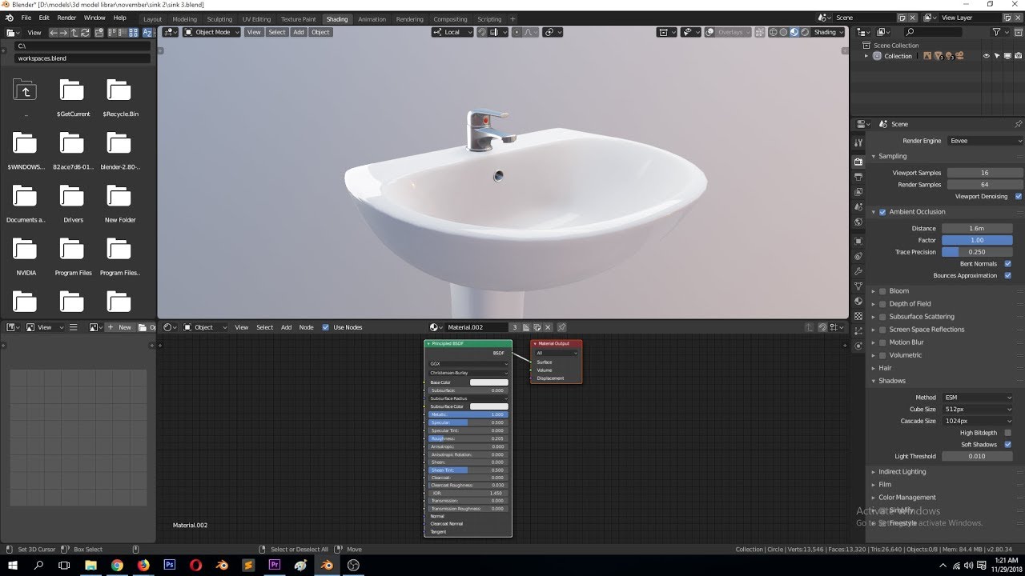
Task: Click the outliner filter funnel icon
Action: coord(996,32)
